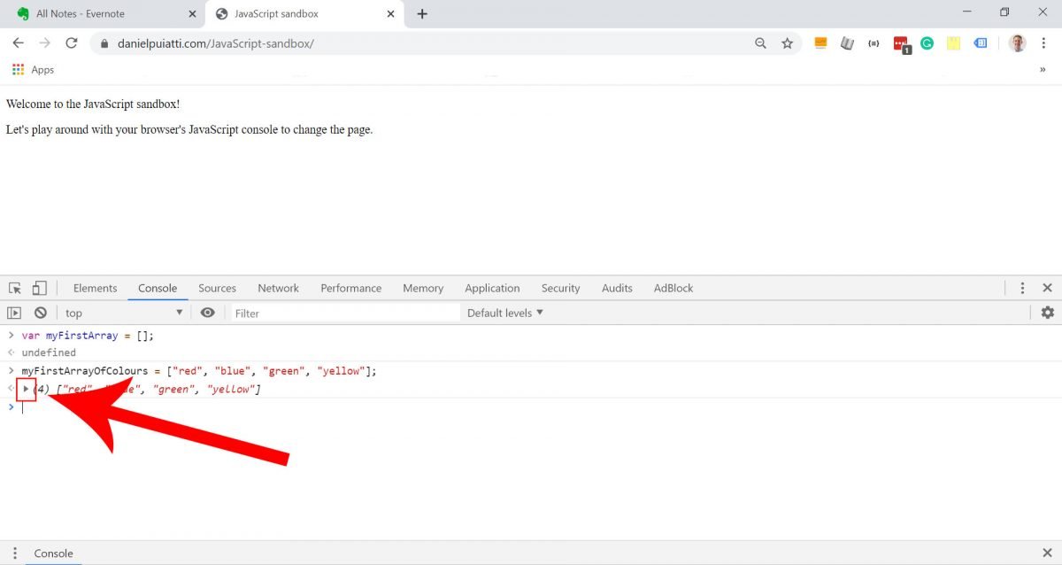Switch to the Performance panel
Screen dimensions: 1062x565
pos(350,288)
